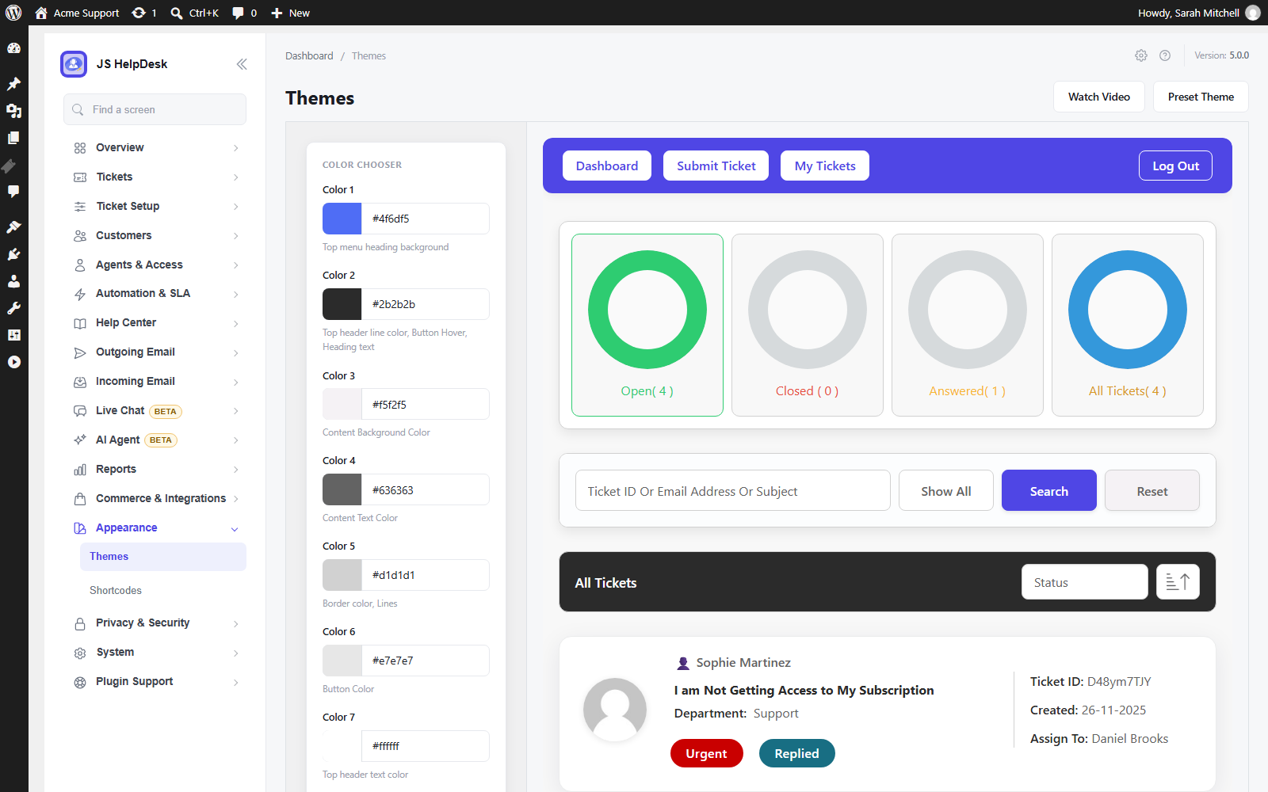Switch to My Tickets preview tab
The height and width of the screenshot is (792, 1268).
(825, 166)
